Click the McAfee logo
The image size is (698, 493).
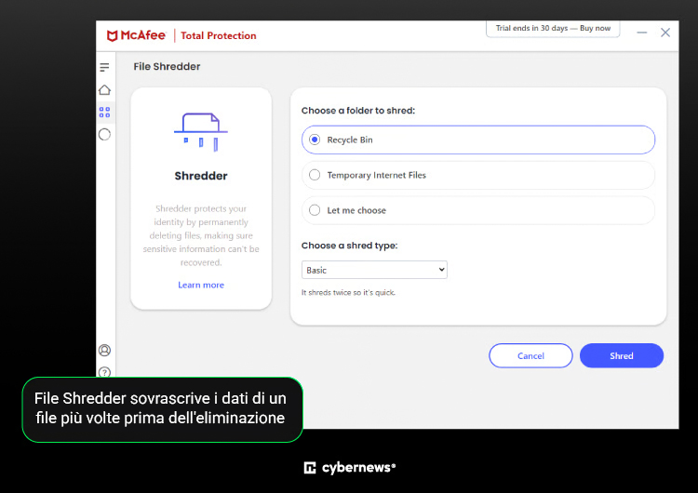136,35
